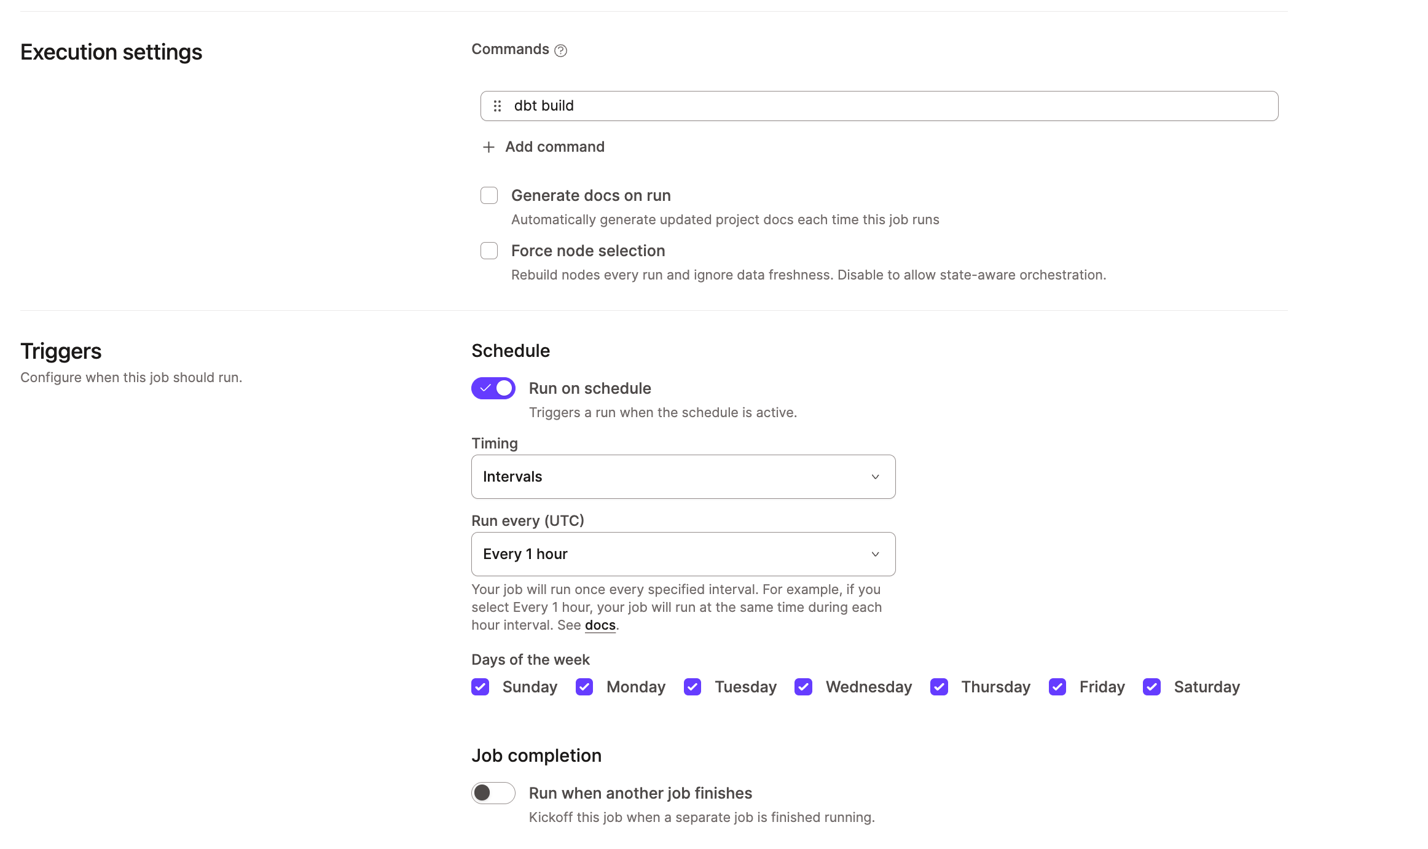This screenshot has width=1428, height=849.
Task: Enable Force node selection
Action: coord(488,251)
